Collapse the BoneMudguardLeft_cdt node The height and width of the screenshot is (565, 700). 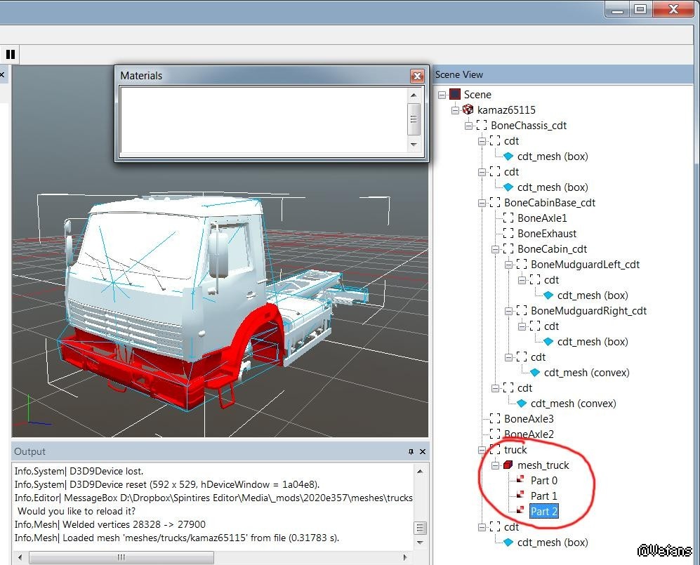coord(508,265)
